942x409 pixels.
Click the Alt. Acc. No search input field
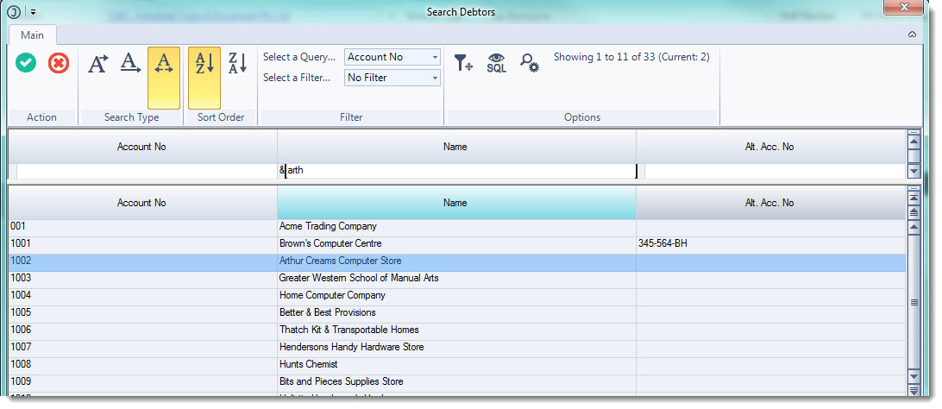click(775, 171)
